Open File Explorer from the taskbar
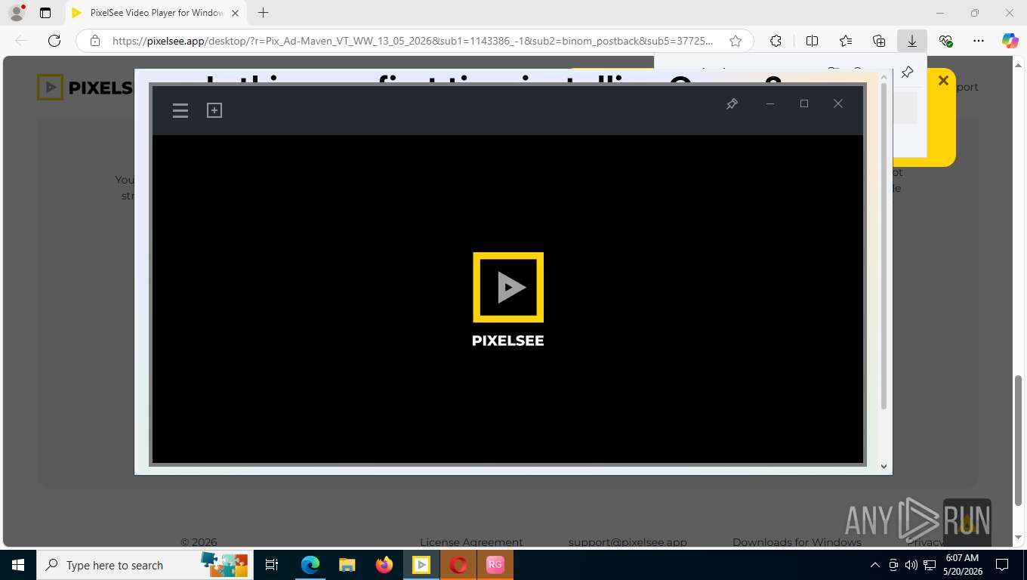Viewport: 1027px width, 580px height. click(347, 565)
